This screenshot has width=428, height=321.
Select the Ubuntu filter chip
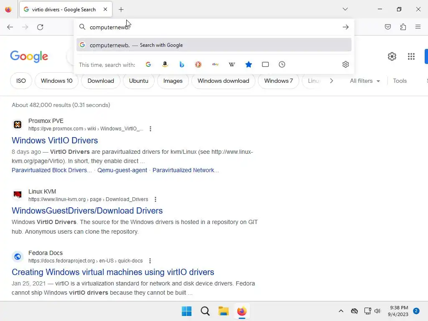point(139,81)
